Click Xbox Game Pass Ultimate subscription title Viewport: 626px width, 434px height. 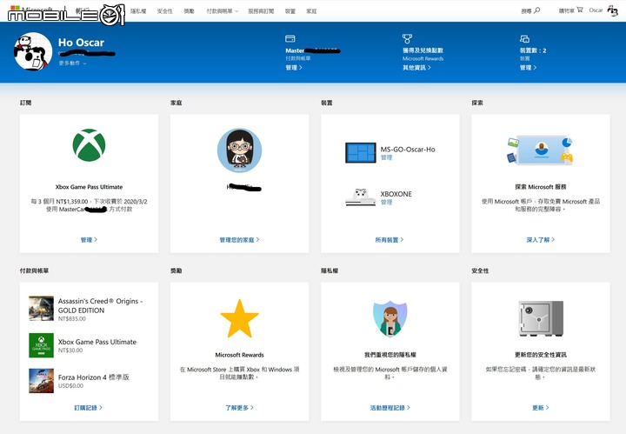(89, 187)
